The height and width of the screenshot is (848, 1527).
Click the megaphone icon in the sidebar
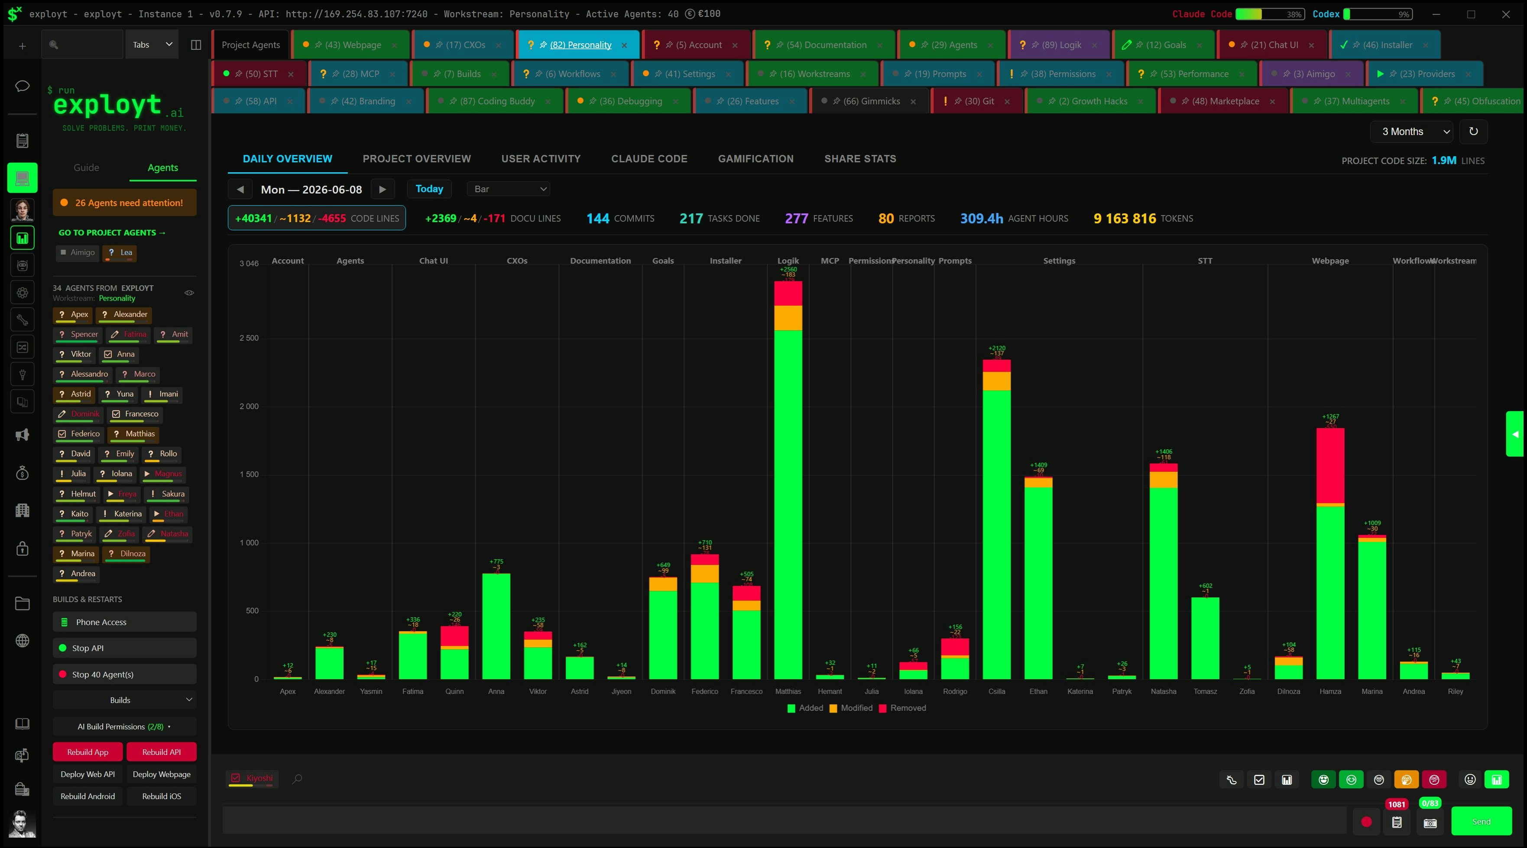point(22,435)
